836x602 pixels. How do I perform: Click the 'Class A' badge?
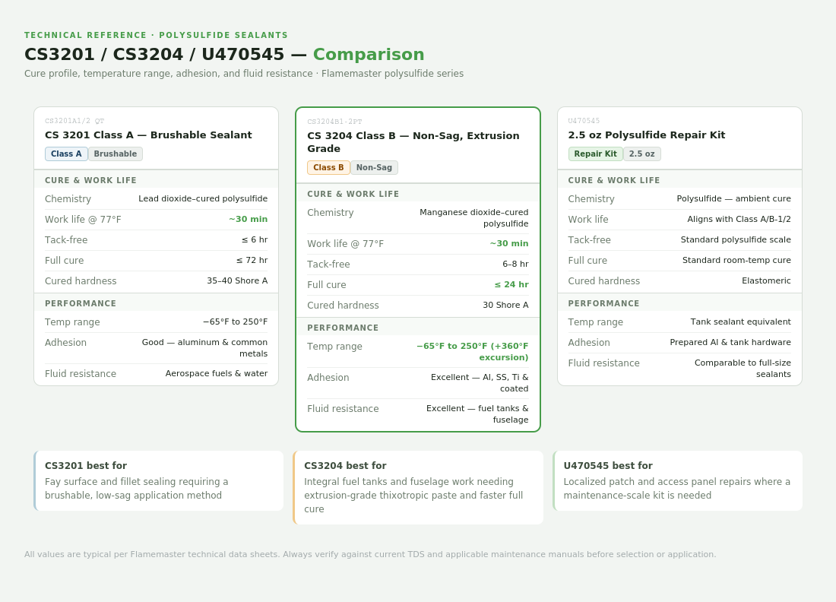click(66, 154)
